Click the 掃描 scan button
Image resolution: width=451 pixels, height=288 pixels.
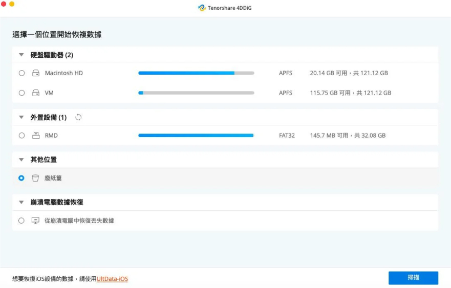click(x=413, y=278)
